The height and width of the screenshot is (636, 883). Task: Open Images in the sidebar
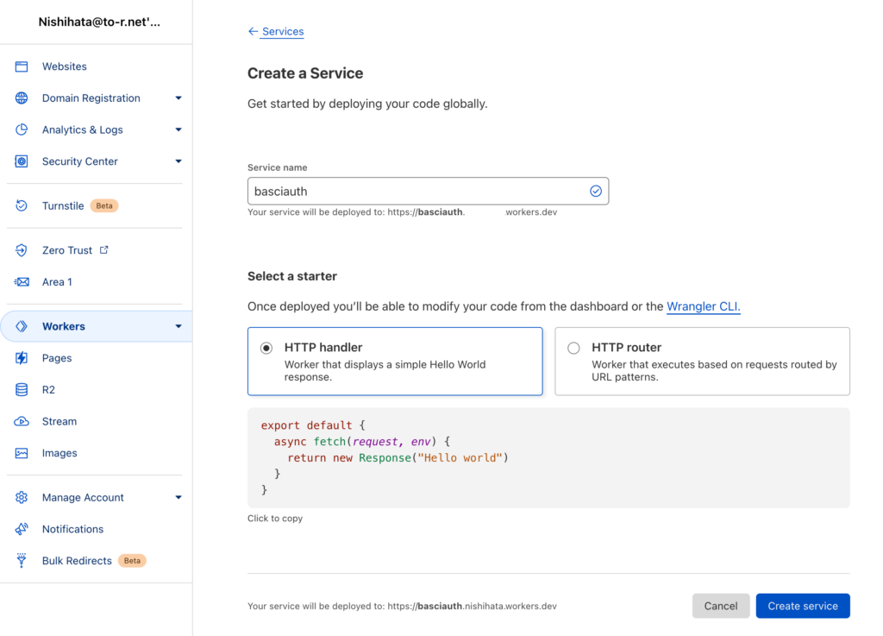click(x=59, y=453)
